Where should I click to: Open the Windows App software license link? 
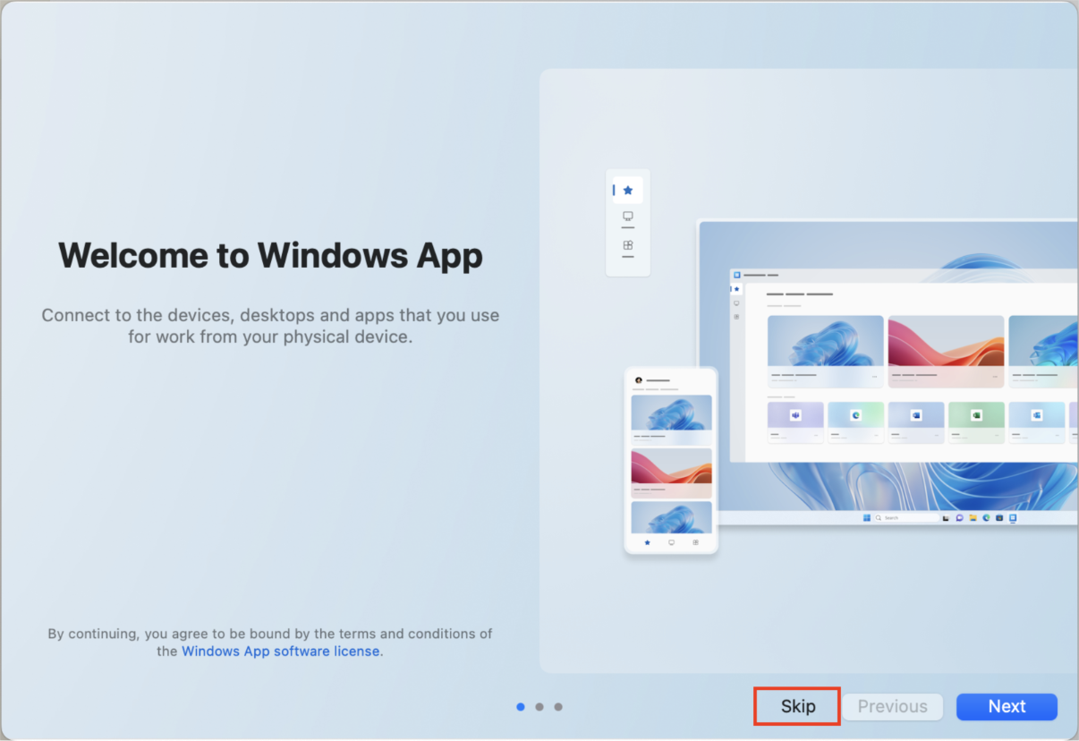pyautogui.click(x=280, y=652)
